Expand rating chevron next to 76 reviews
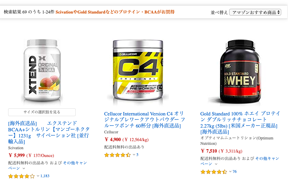 coord(230,171)
